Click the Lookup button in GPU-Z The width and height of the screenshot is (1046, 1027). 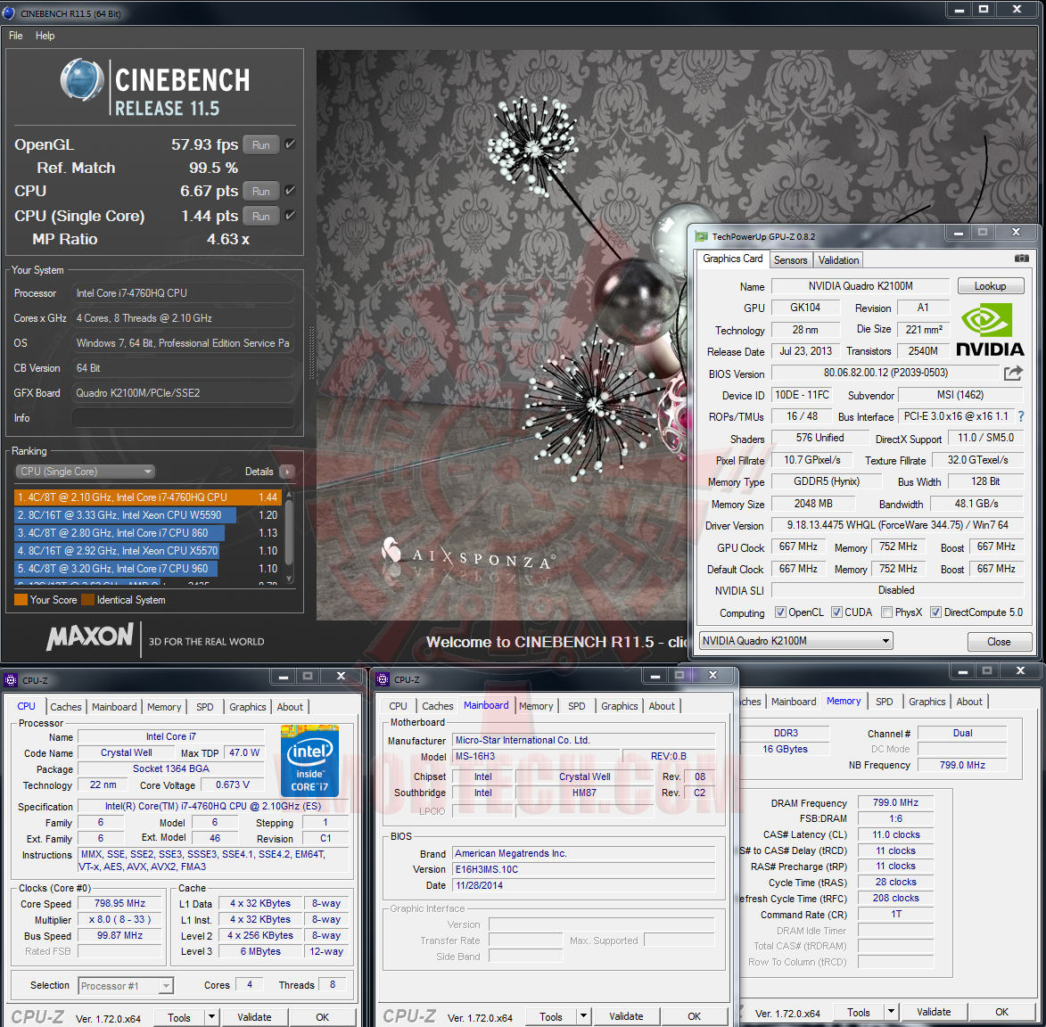pos(990,285)
